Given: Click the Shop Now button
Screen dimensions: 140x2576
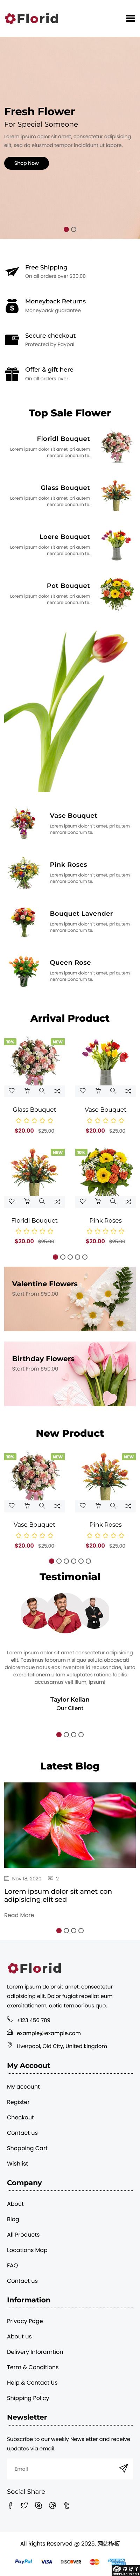Looking at the screenshot, I should point(26,163).
